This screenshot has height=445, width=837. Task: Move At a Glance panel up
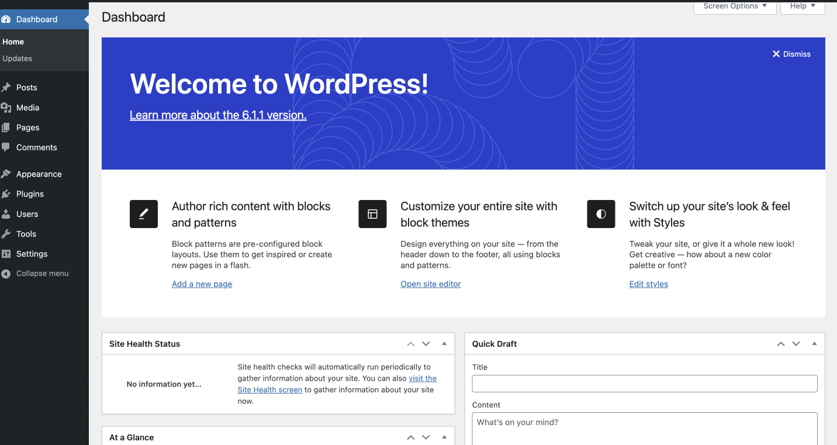click(411, 437)
